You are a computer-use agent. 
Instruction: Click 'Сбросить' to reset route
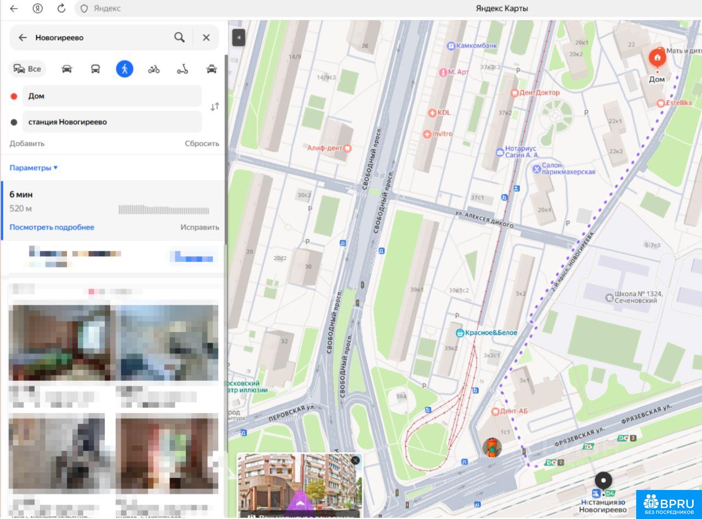pos(201,144)
